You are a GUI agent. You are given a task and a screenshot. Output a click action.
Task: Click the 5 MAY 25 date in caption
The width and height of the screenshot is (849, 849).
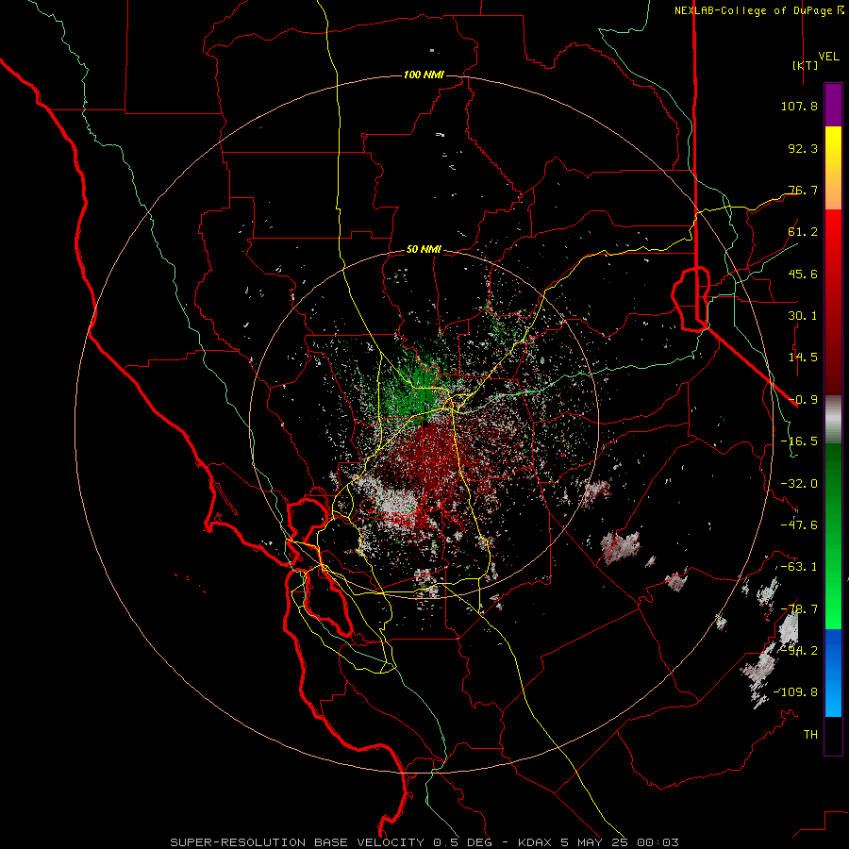(594, 842)
